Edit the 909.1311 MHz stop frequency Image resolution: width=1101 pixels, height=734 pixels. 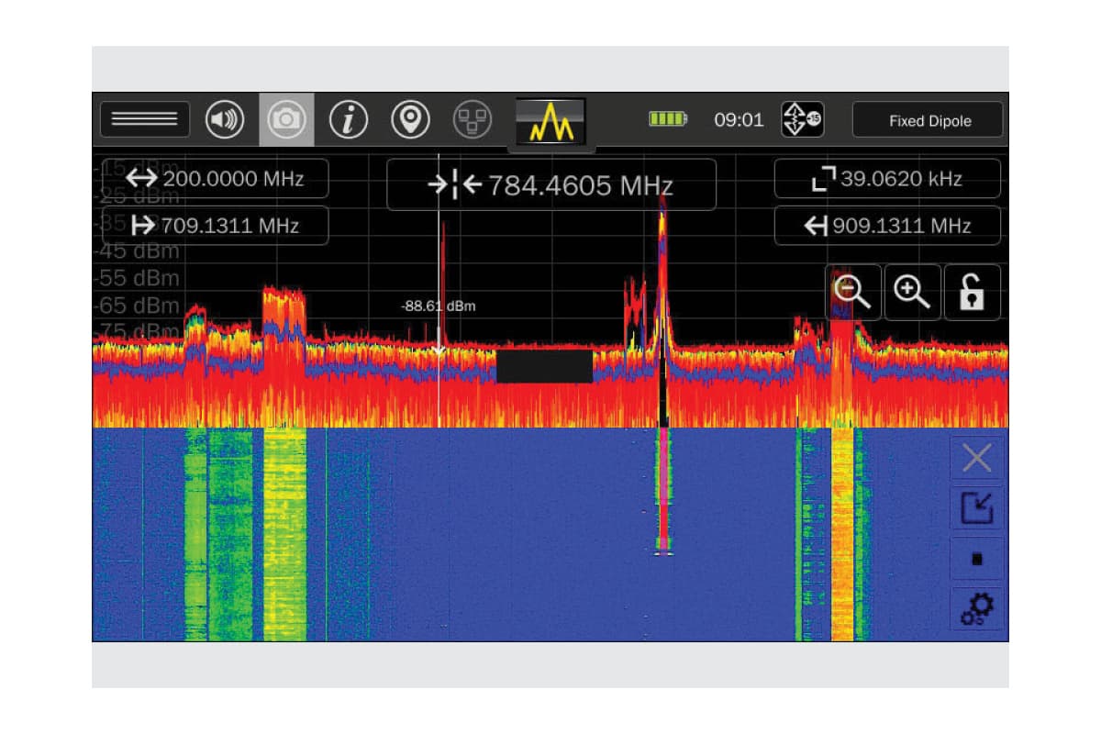(x=887, y=226)
